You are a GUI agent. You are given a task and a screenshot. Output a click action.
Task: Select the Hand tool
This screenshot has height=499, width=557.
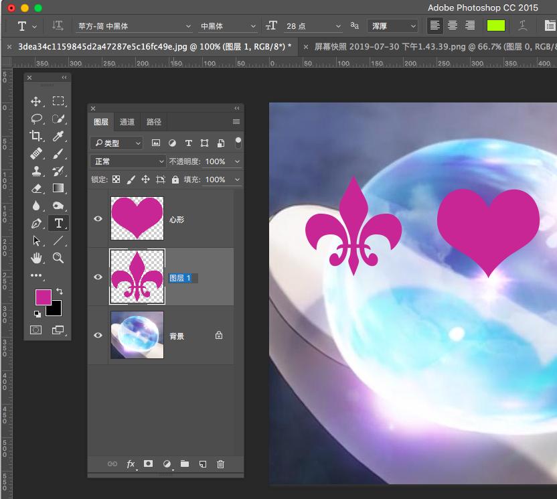pyautogui.click(x=36, y=258)
